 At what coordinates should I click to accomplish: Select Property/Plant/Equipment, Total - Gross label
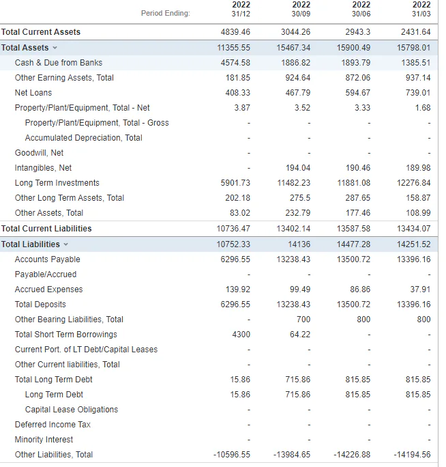(x=97, y=123)
